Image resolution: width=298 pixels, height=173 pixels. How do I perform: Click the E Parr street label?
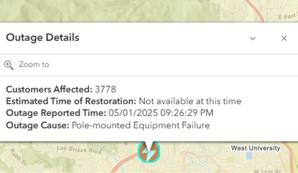tap(288, 17)
